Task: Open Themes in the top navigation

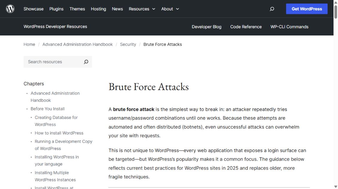Action: [77, 9]
